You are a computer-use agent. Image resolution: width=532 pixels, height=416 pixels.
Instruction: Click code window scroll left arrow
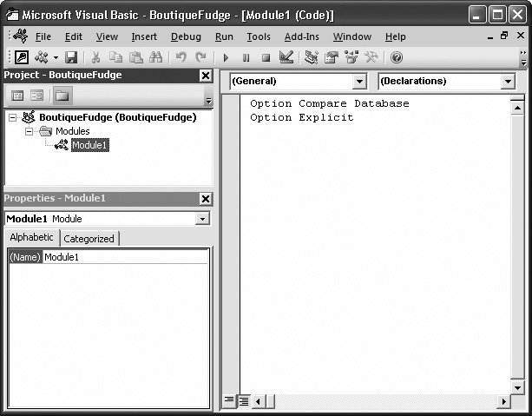[x=258, y=401]
